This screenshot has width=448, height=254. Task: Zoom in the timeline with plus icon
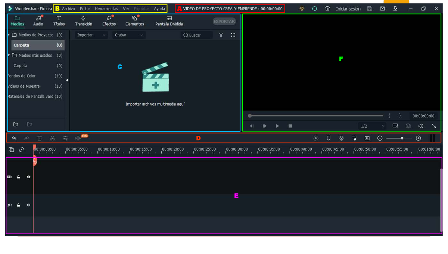(419, 138)
